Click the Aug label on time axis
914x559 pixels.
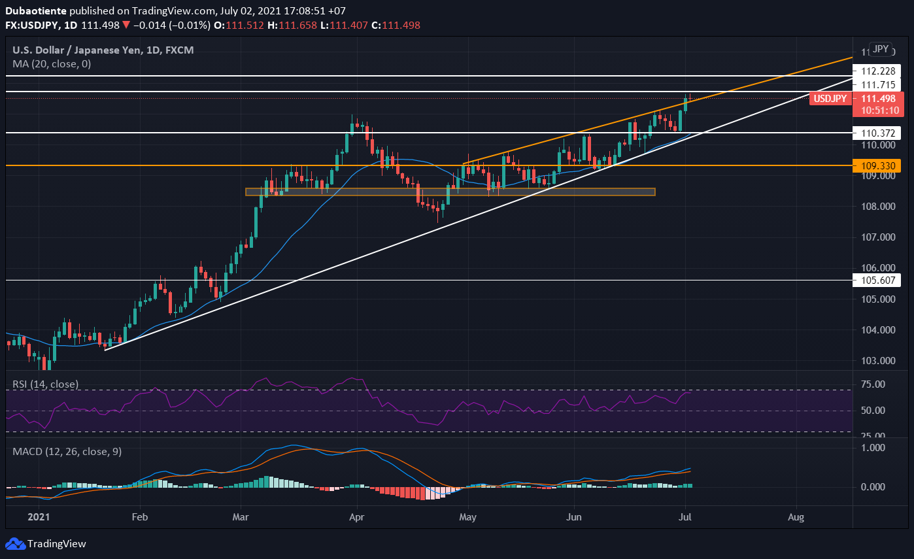(796, 516)
